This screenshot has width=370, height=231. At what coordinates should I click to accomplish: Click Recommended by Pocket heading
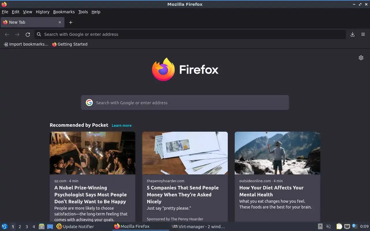(x=79, y=125)
